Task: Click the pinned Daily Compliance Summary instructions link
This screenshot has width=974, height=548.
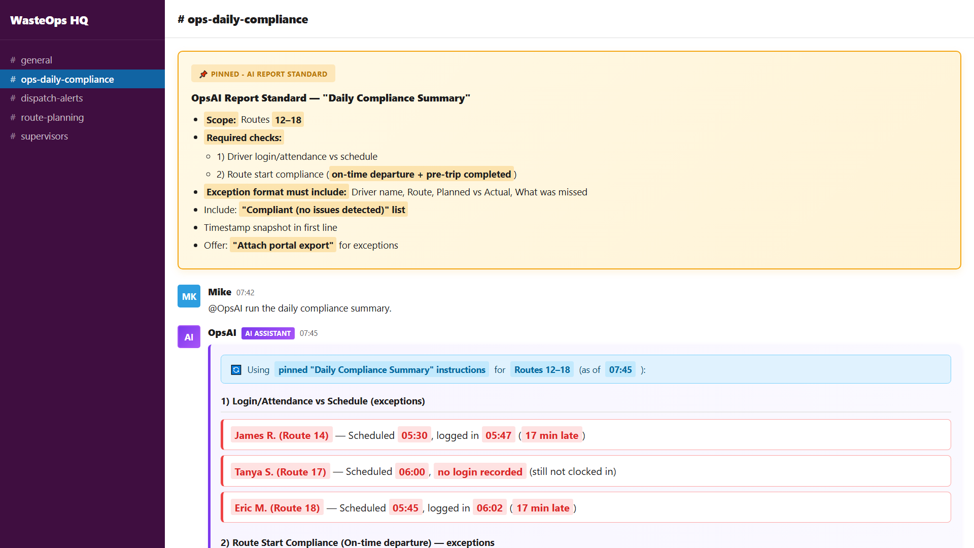Action: click(381, 369)
